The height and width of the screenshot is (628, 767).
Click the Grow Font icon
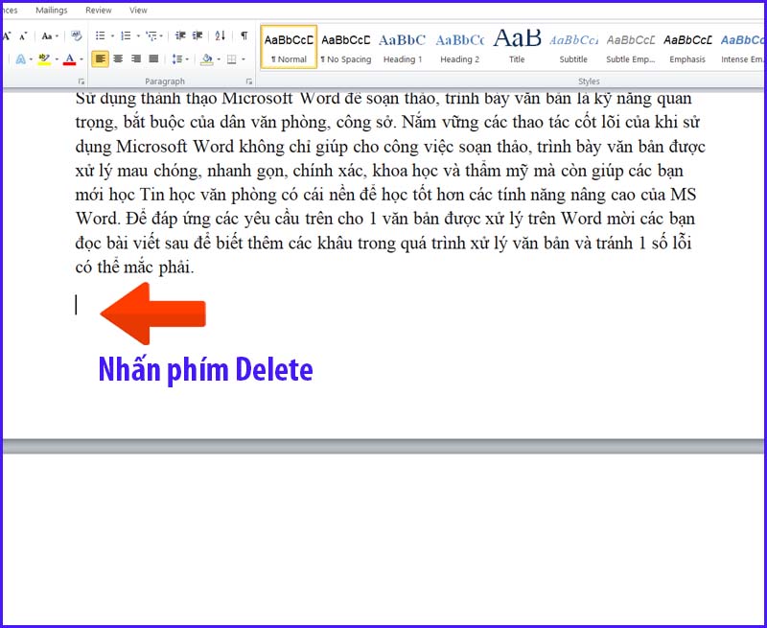click(7, 36)
